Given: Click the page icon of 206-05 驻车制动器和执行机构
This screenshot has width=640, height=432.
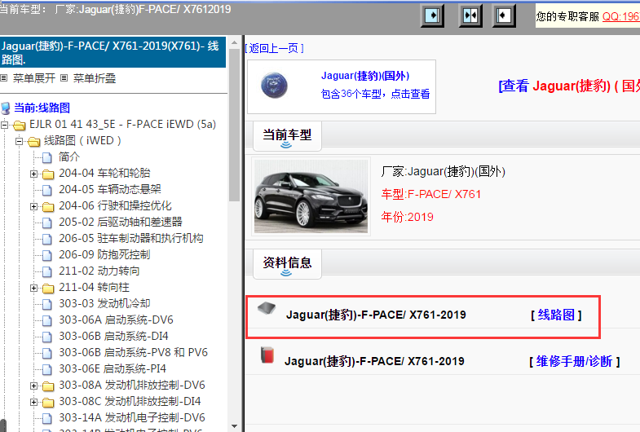Looking at the screenshot, I should click(x=47, y=239).
